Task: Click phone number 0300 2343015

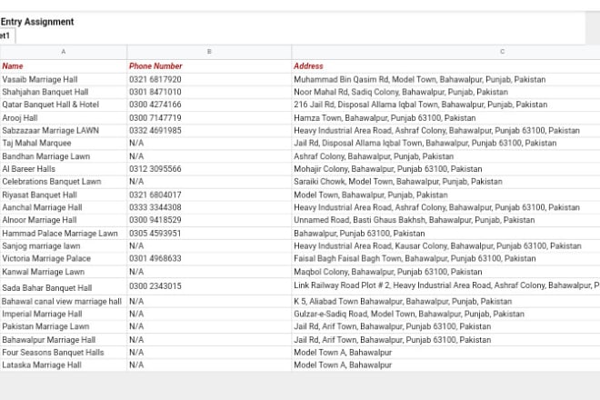Action: [x=209, y=286]
